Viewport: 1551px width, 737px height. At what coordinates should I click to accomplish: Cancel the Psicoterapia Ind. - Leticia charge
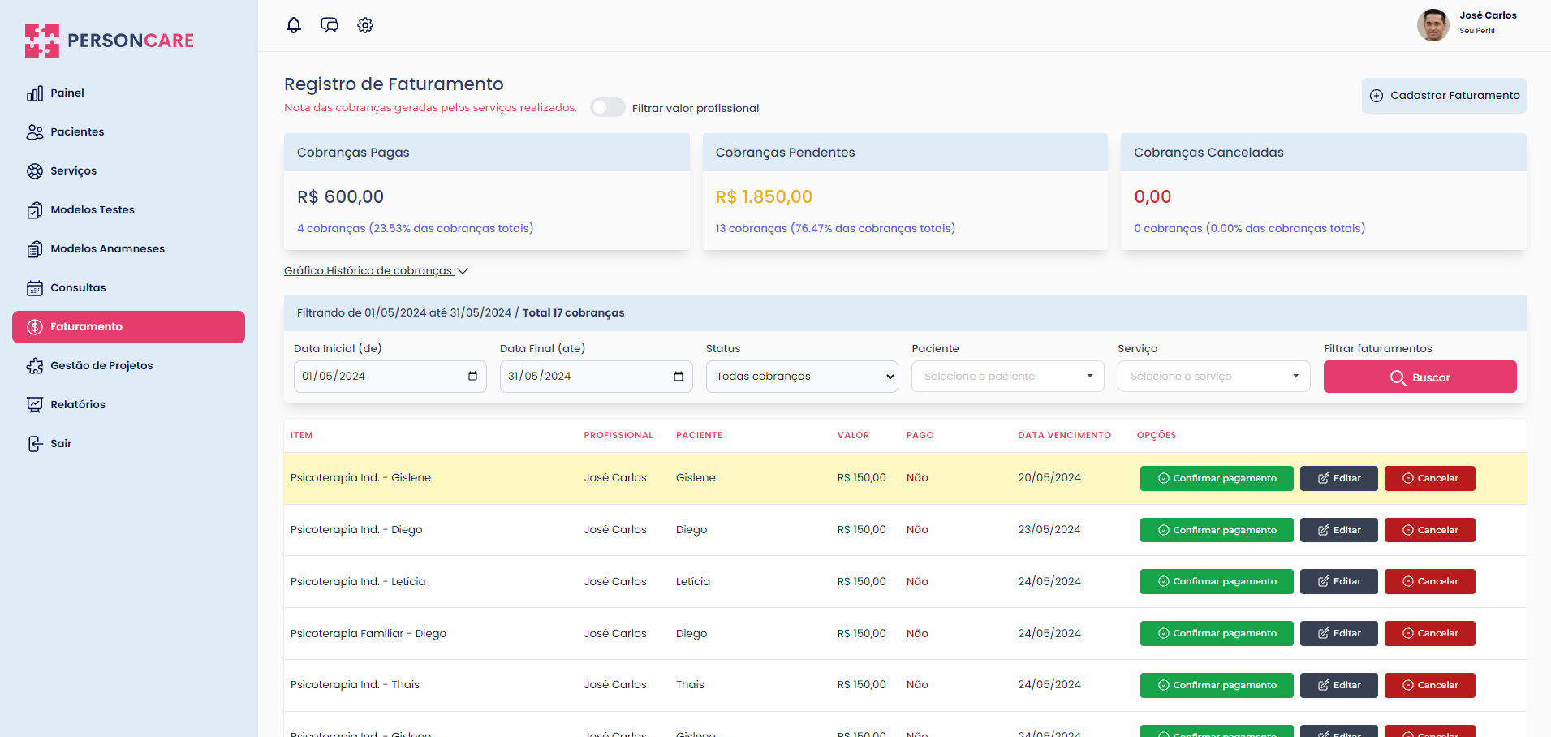[1429, 582]
